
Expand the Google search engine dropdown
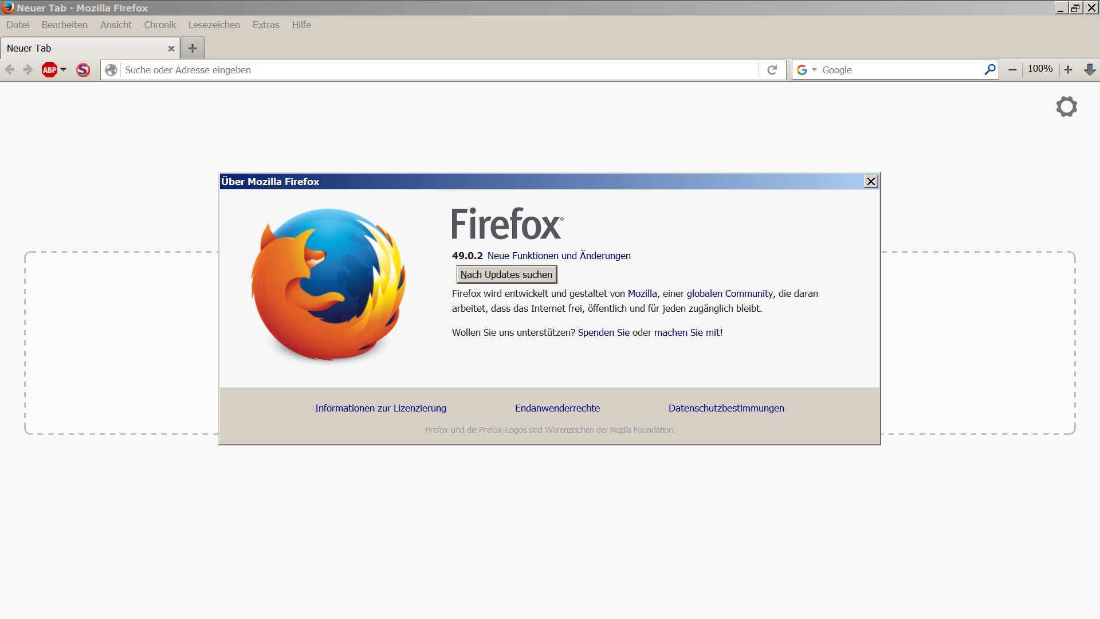pos(807,70)
